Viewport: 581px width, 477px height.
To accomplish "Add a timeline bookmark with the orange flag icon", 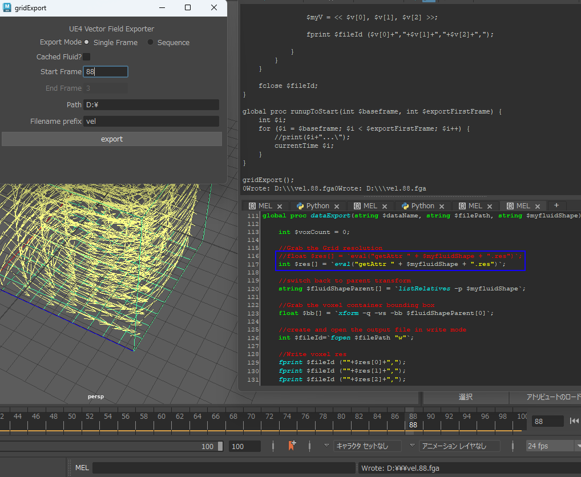I will point(292,446).
